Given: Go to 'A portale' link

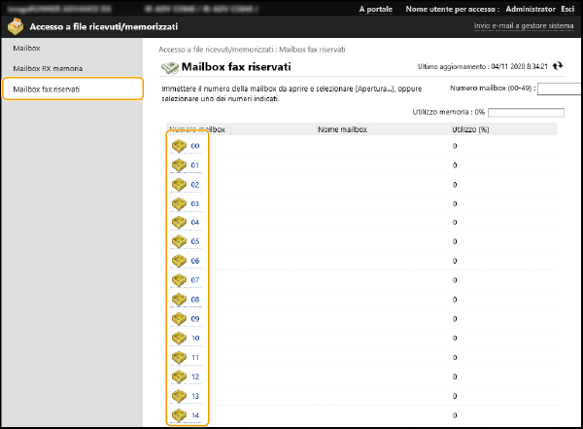Looking at the screenshot, I should point(376,9).
